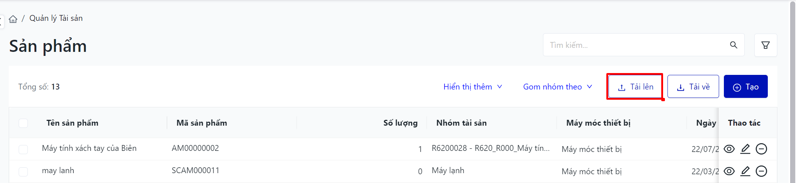Image resolution: width=796 pixels, height=183 pixels.
Task: Remove the Máy tính xách tay của Biên row
Action: 761,149
